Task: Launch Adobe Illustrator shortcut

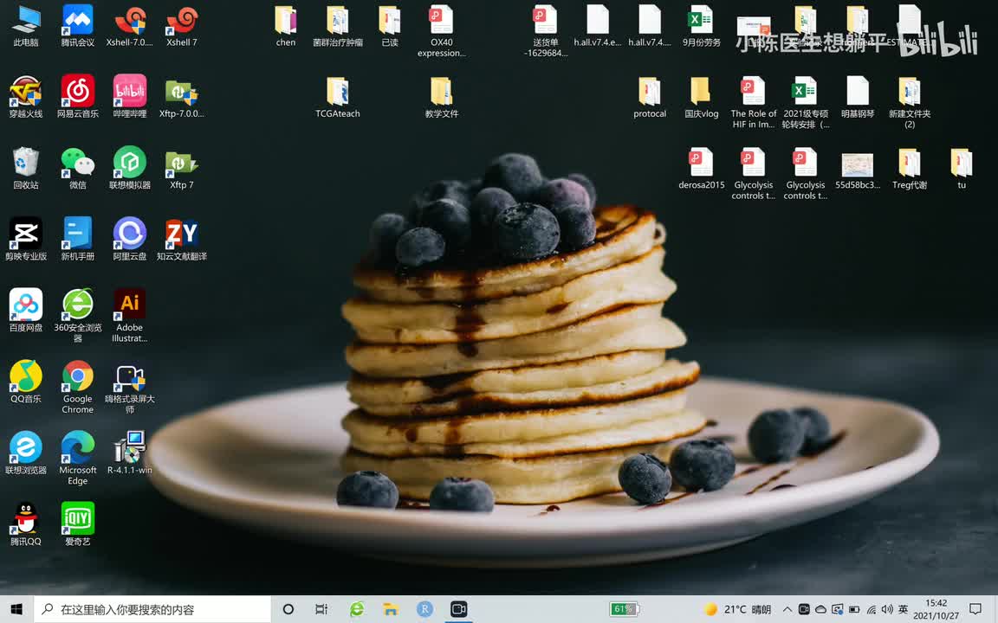Action: (130, 316)
